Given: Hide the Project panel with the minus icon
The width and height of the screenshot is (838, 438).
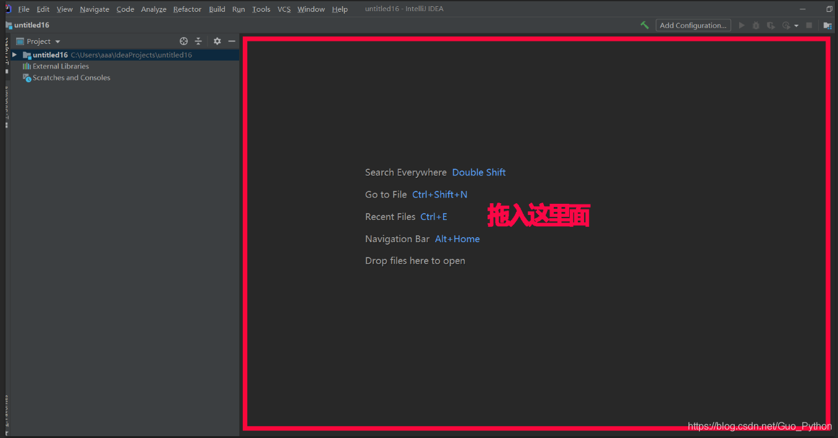Looking at the screenshot, I should point(232,41).
